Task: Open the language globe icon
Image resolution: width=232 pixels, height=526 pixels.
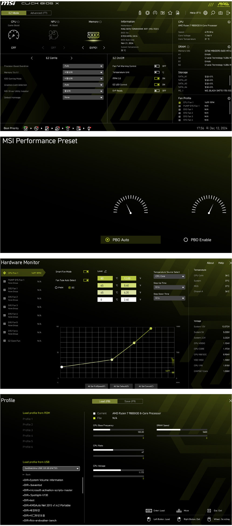Action: [206, 13]
